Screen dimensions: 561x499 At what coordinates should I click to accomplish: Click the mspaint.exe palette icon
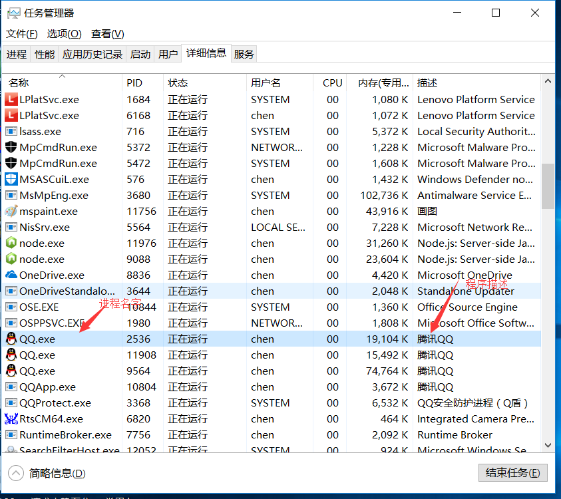[11, 212]
